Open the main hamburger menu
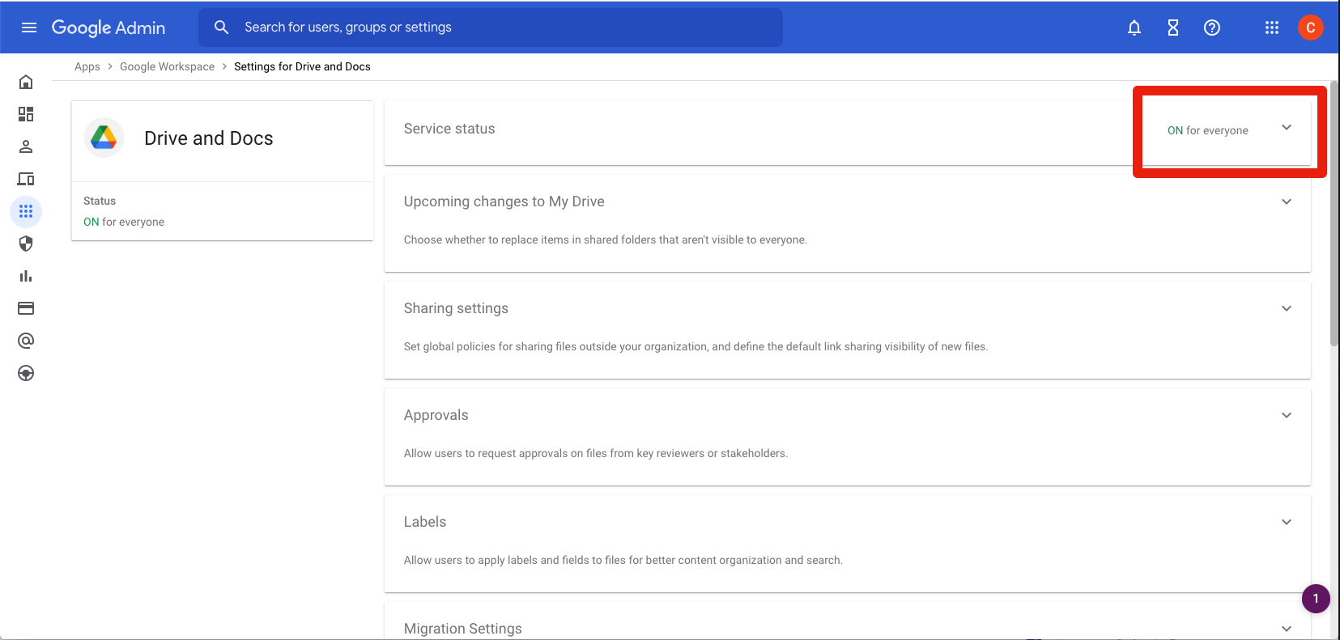Image resolution: width=1340 pixels, height=640 pixels. point(29,28)
